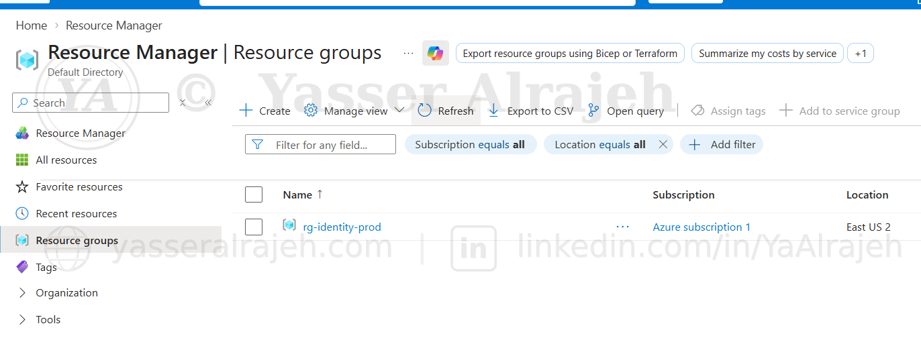This screenshot has height=340, width=921.
Task: Click the Recent resources clock icon
Action: click(x=22, y=213)
